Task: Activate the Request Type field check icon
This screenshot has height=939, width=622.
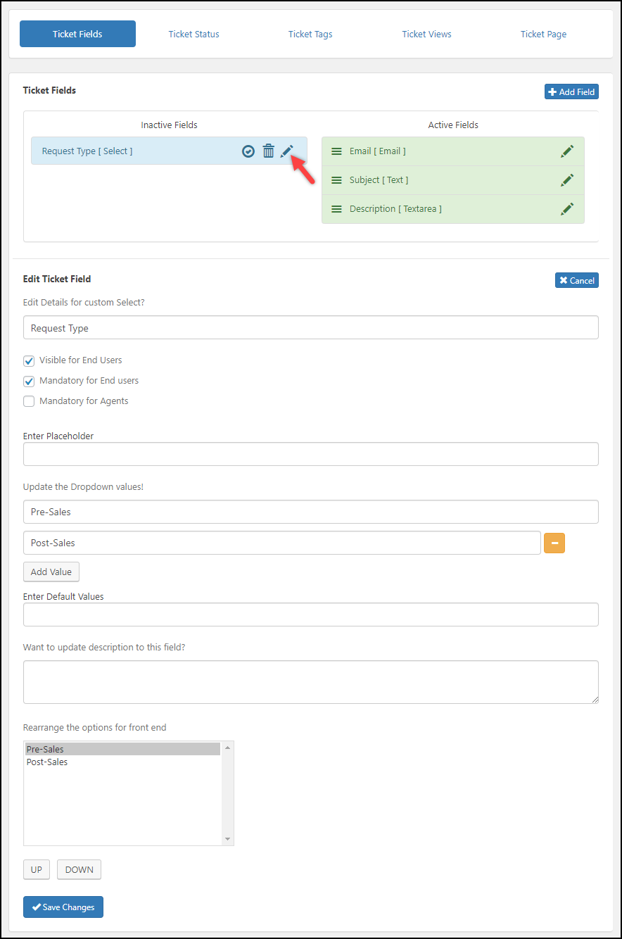Action: point(248,151)
